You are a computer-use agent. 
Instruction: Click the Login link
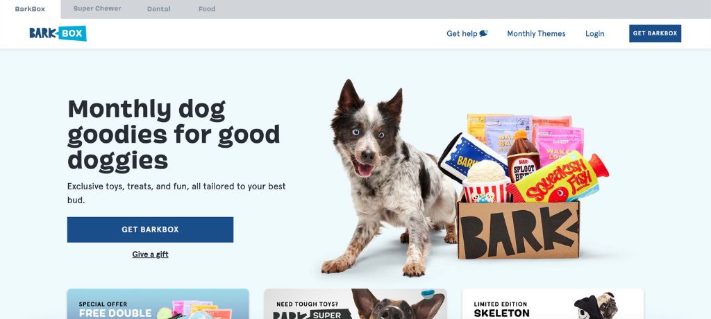click(x=594, y=33)
